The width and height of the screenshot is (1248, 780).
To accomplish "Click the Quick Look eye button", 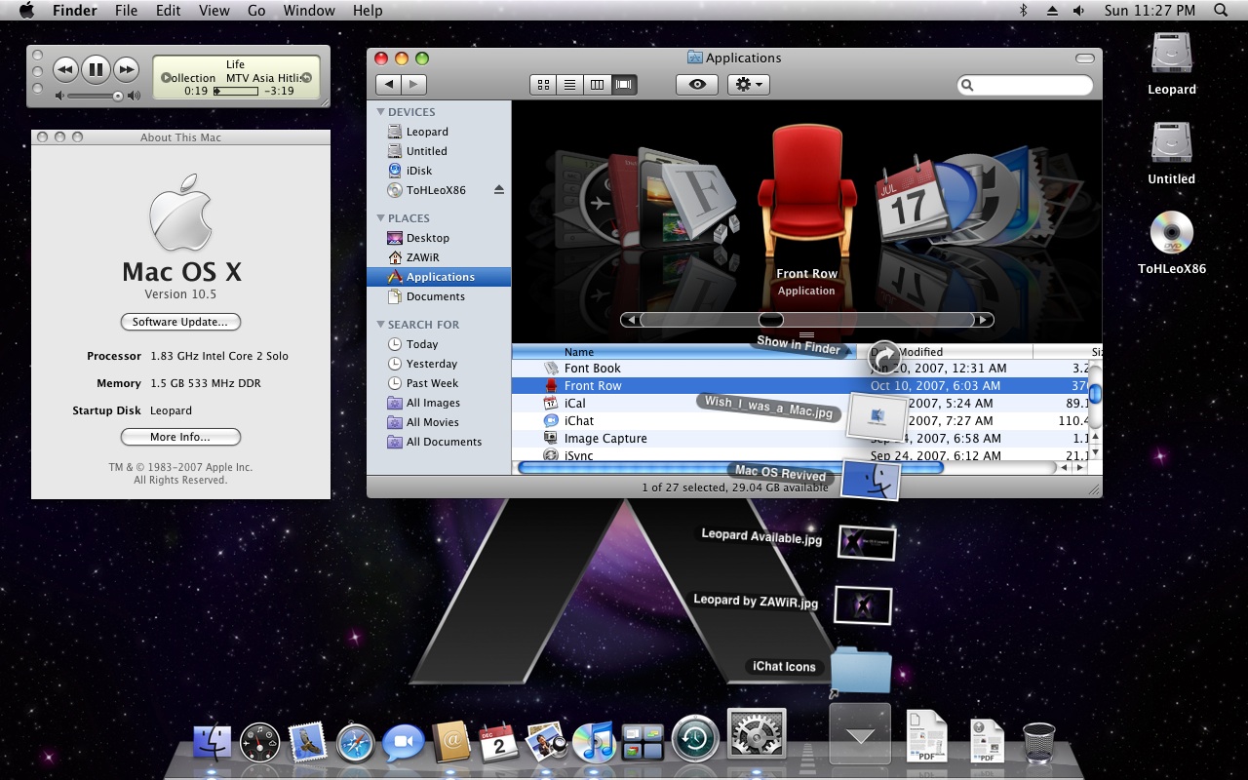I will point(697,85).
